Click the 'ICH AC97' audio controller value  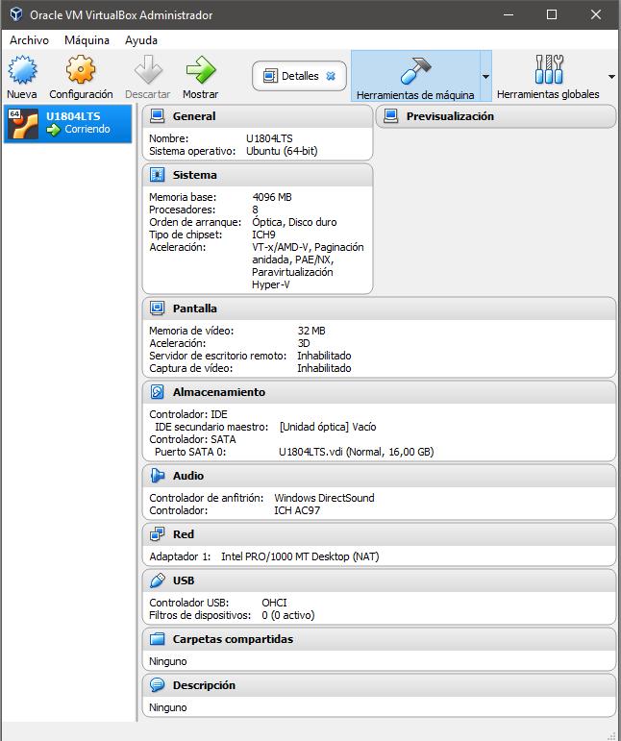coord(297,510)
